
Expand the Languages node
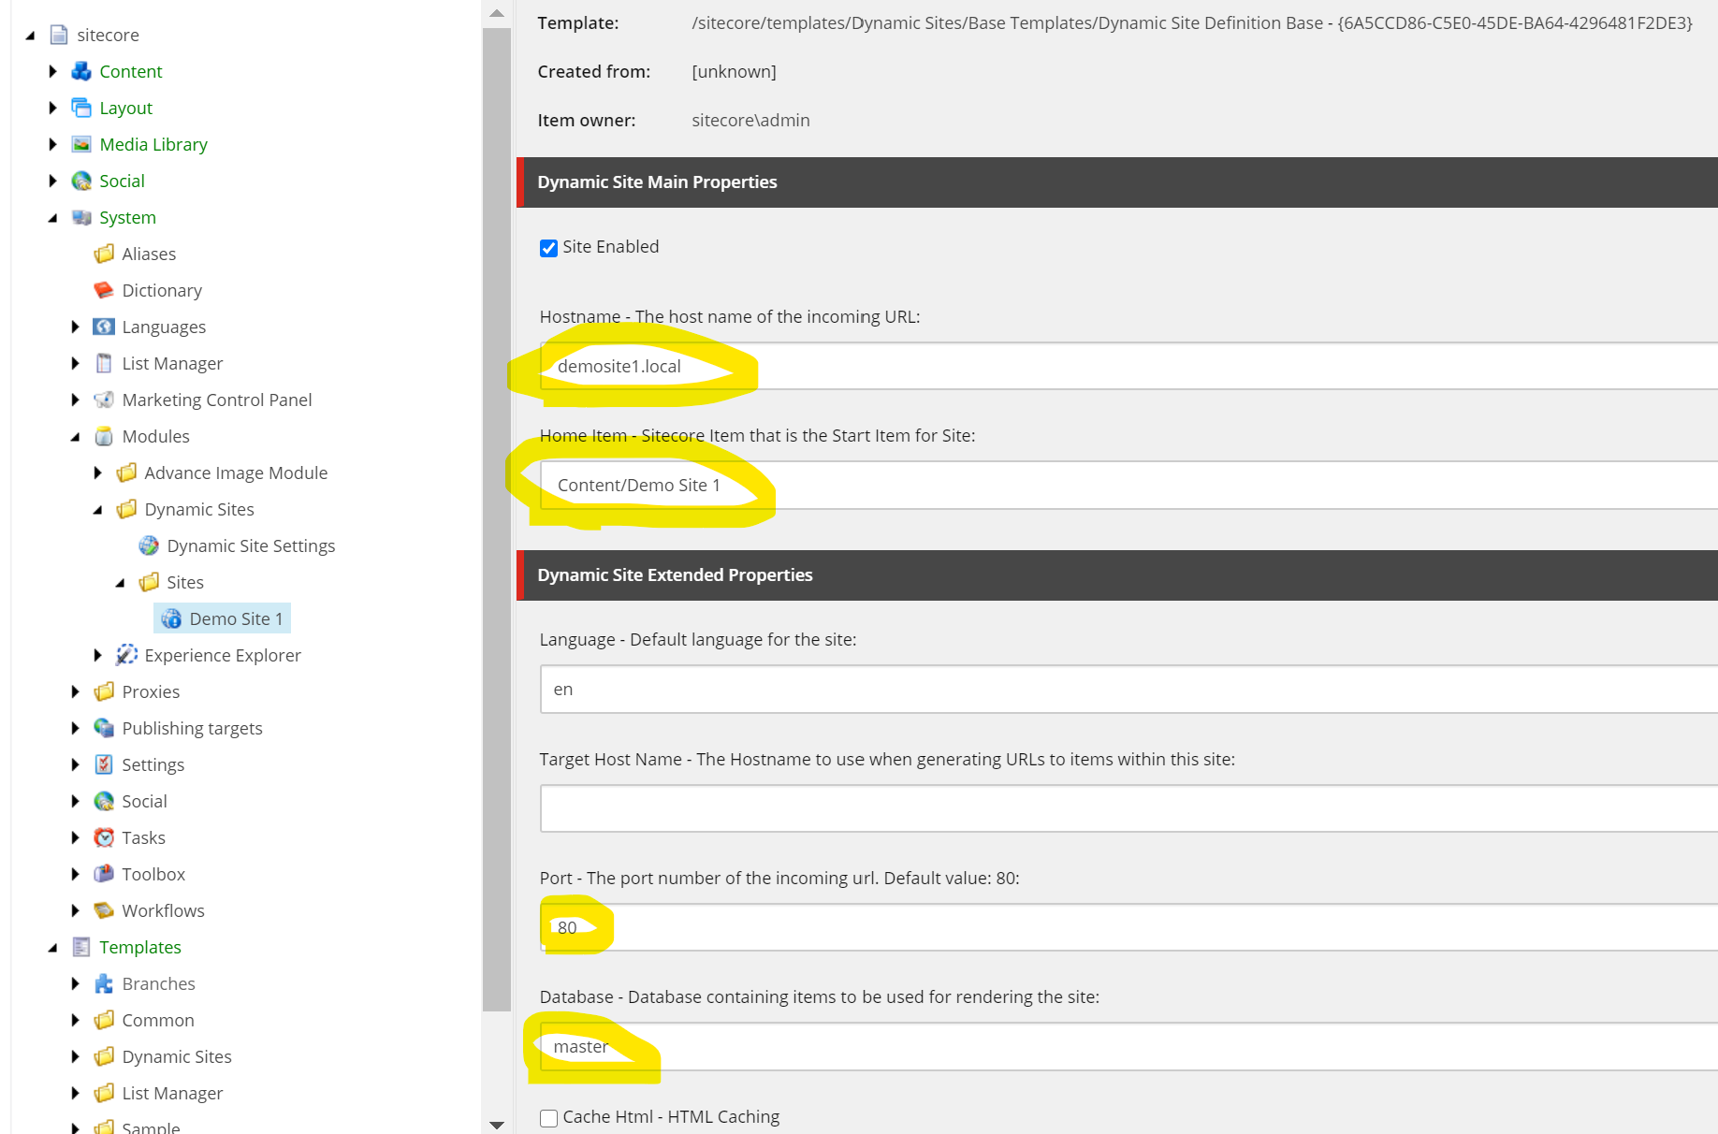75,327
